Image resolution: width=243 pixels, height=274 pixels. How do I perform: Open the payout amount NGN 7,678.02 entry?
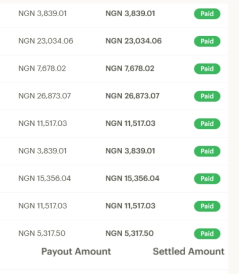42,68
